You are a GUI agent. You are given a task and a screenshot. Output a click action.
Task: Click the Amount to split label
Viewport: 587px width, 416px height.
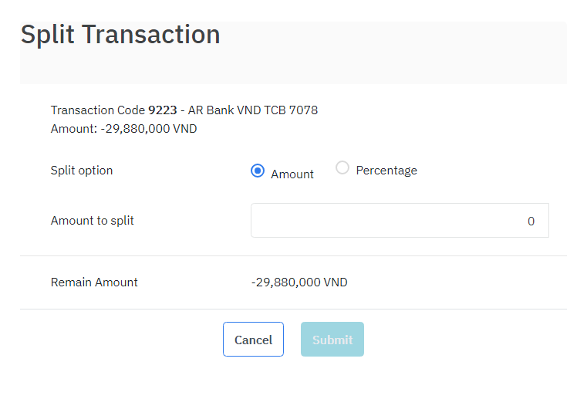[x=93, y=221]
